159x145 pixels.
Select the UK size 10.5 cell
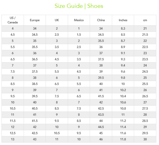pos(57,133)
